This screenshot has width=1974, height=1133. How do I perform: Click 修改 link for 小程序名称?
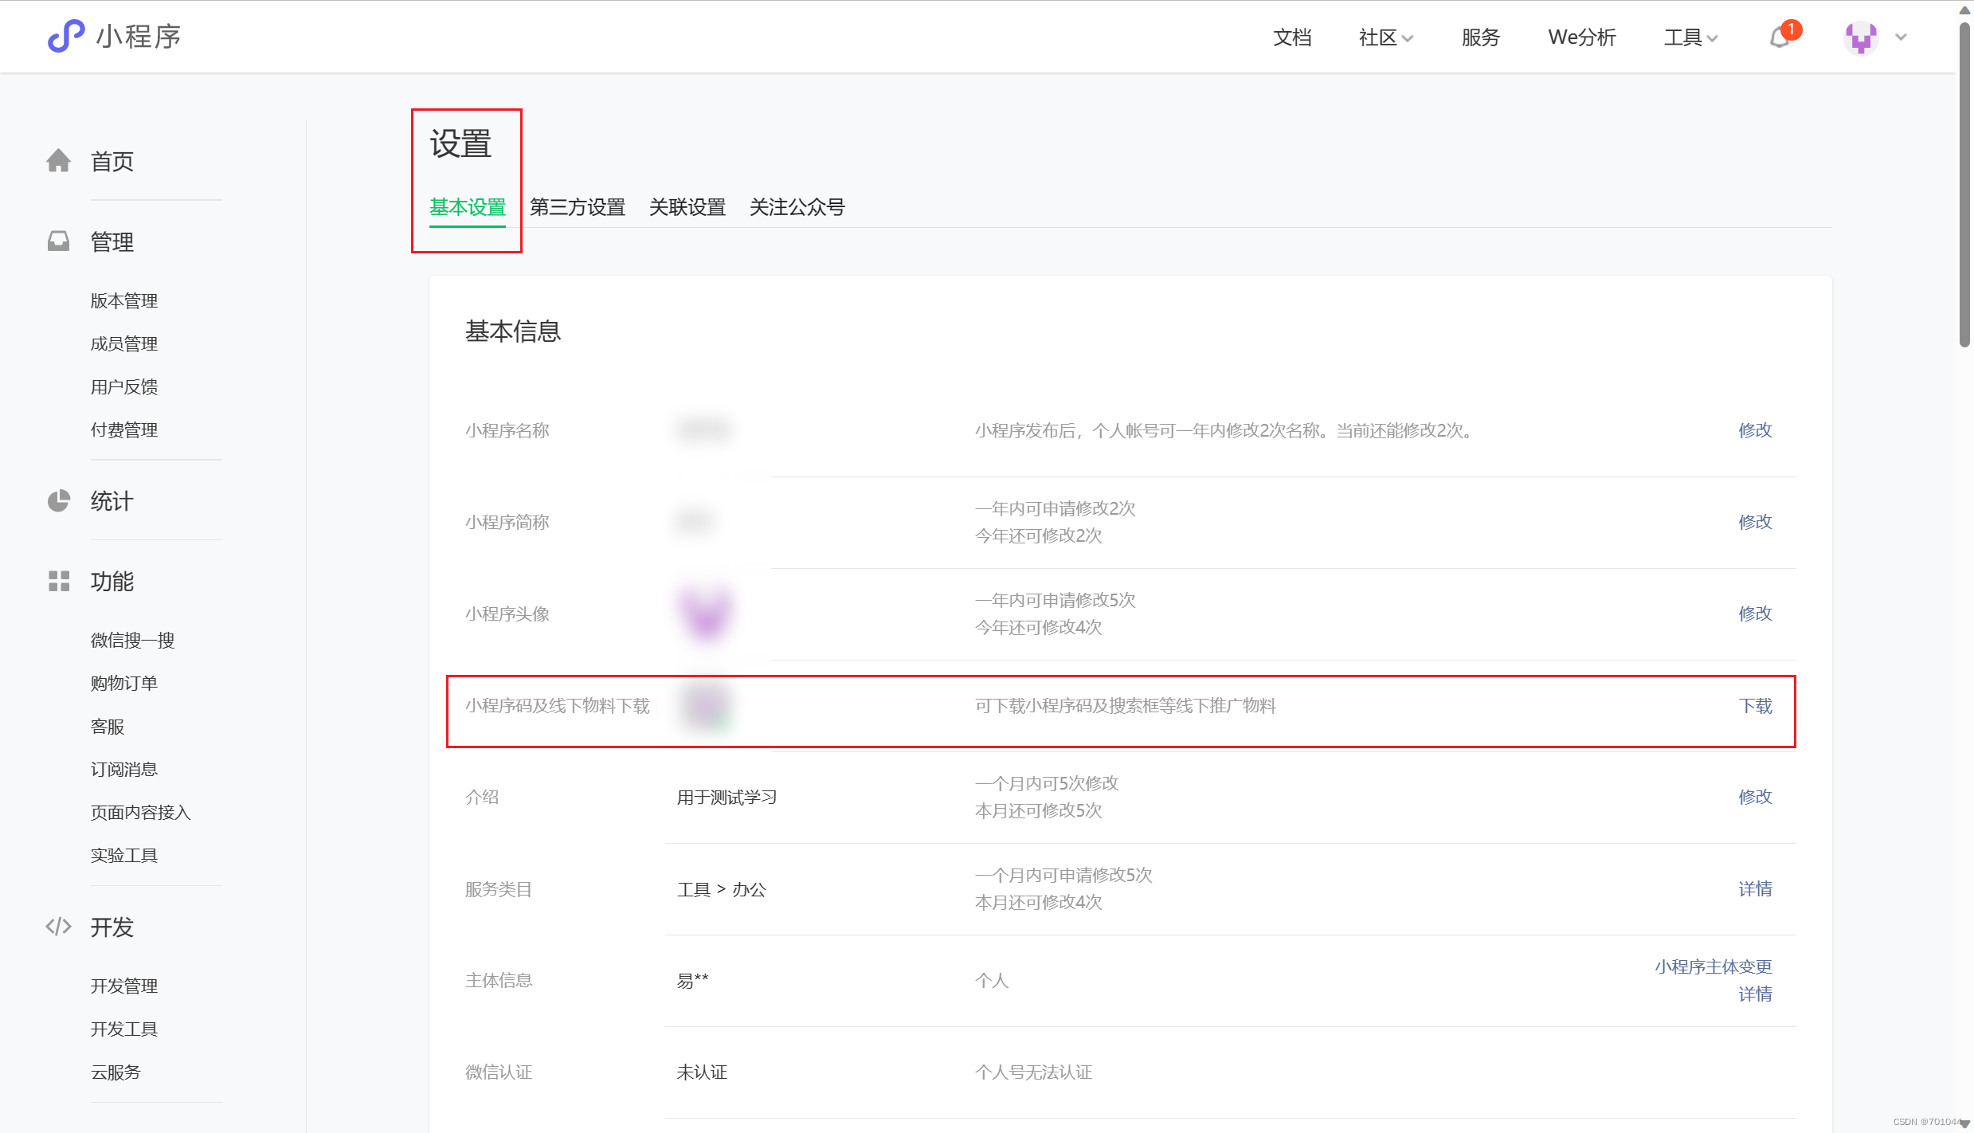pos(1755,430)
